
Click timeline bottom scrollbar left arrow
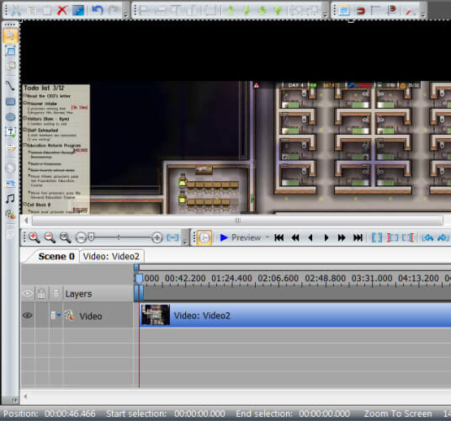click(x=25, y=397)
